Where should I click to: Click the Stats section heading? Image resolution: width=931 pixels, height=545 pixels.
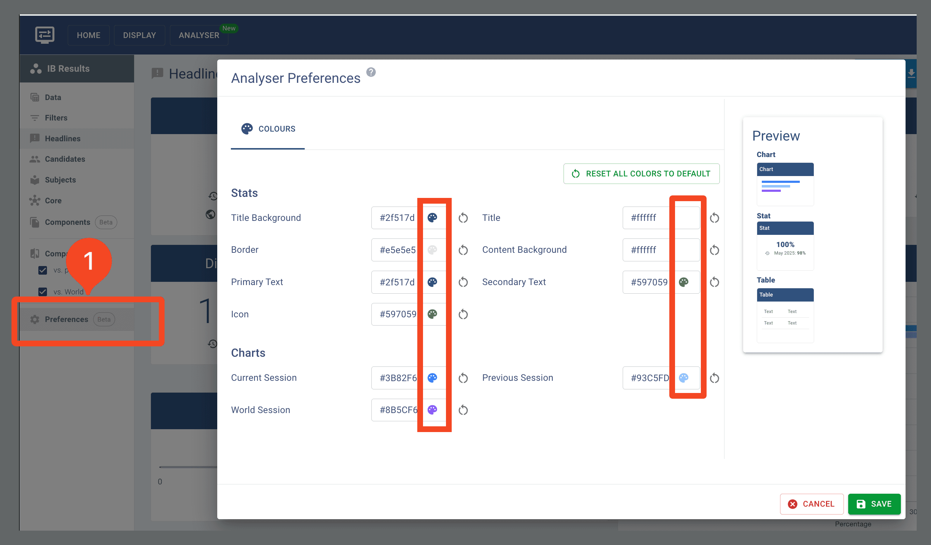coord(244,193)
